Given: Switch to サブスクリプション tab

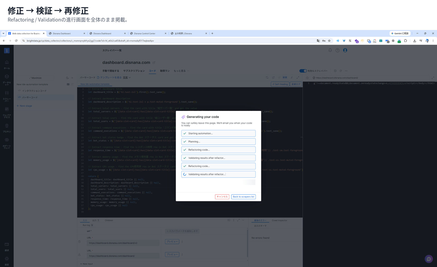Looking at the screenshot, I should point(134,71).
